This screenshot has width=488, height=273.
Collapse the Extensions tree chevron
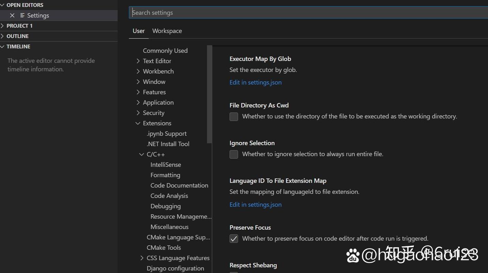tap(138, 123)
